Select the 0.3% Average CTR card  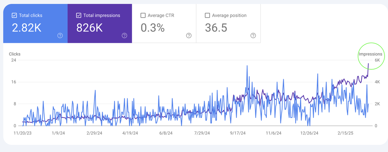pos(164,23)
